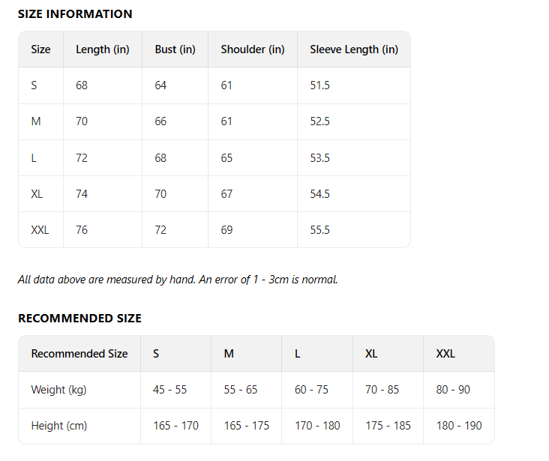
Task: Click the Shoulder (in) column header
Action: pyautogui.click(x=253, y=49)
